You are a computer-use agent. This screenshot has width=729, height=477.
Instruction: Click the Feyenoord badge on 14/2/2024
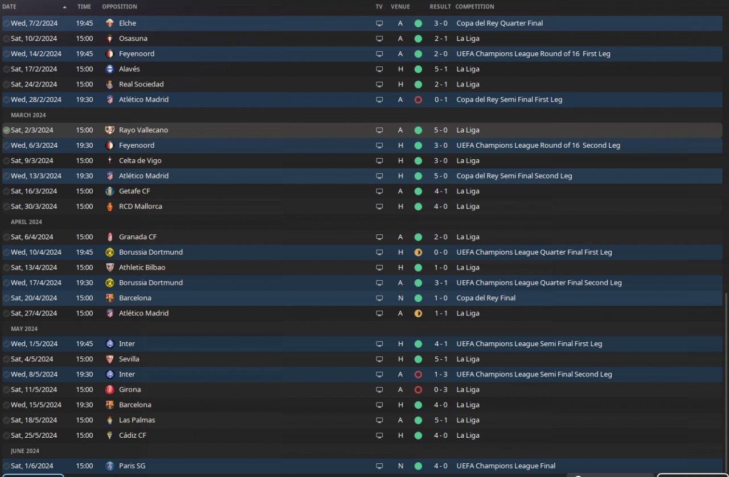click(x=110, y=54)
